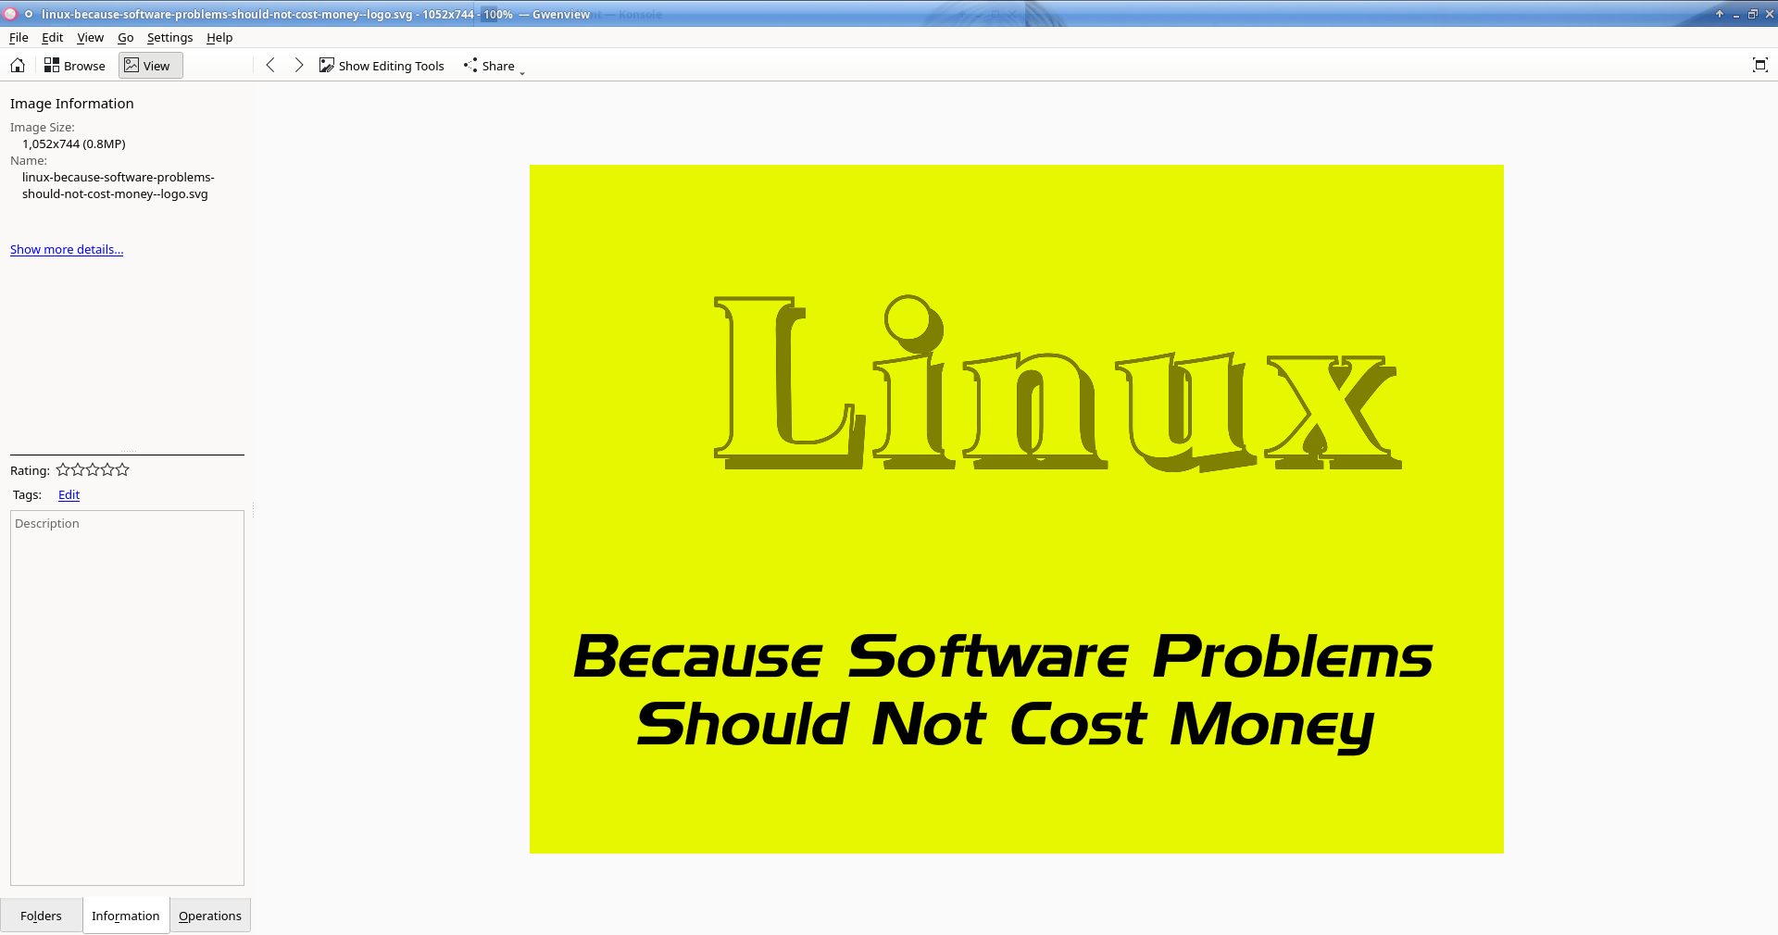The width and height of the screenshot is (1778, 935).
Task: Open the View menu
Action: tap(90, 38)
